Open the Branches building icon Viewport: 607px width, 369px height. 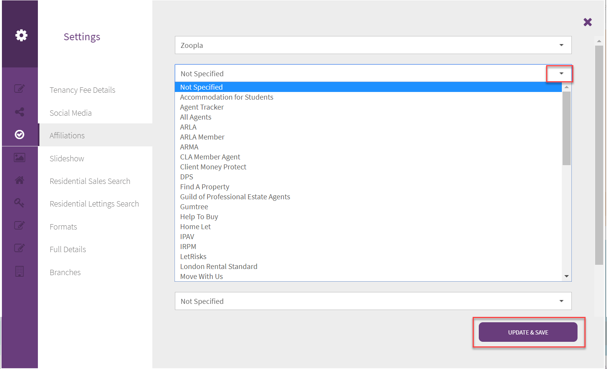(x=20, y=271)
